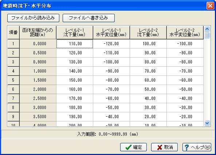Screen dimensions: 216x155
Task: Click the 確定 confirm button
Action: (133, 147)
